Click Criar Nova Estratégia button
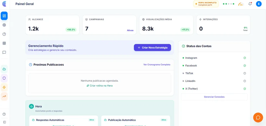266x126 pixels. pyautogui.click(x=152, y=48)
